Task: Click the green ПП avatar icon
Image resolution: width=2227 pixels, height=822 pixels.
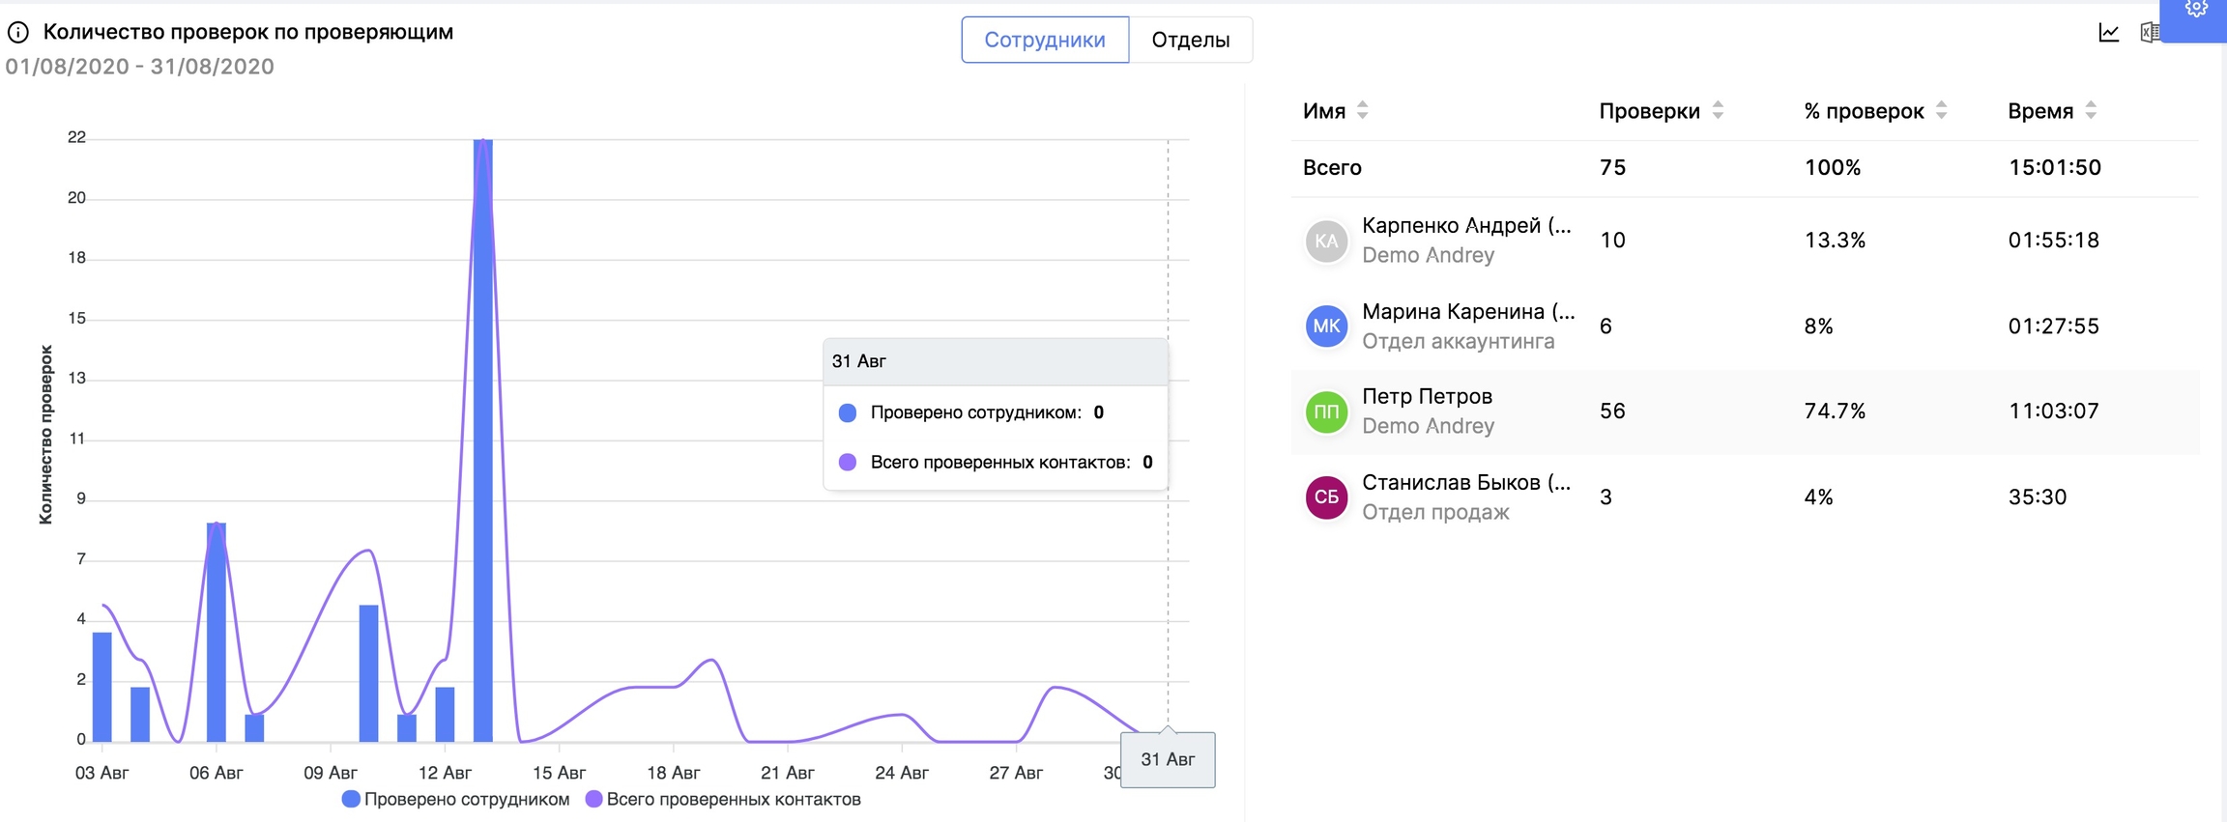Action: 1326,412
